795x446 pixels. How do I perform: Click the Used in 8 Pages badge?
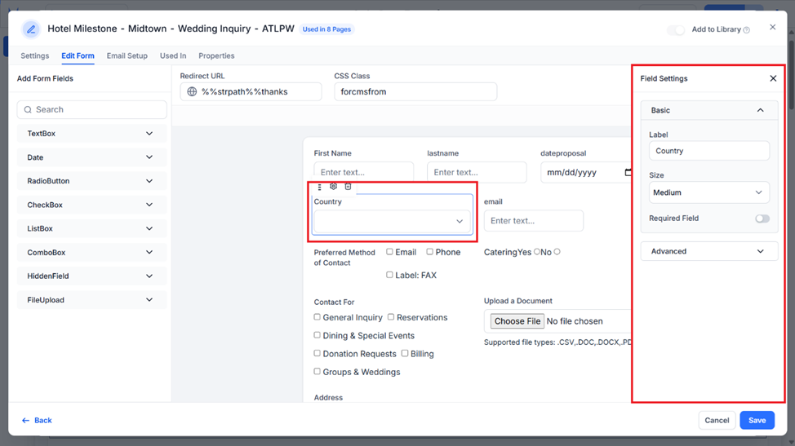coord(326,29)
